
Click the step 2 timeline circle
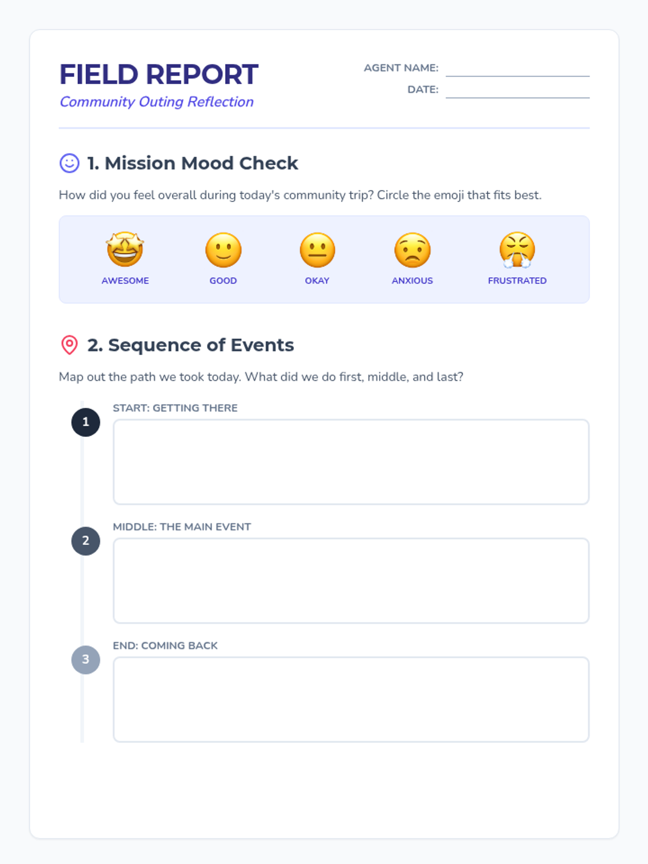(85, 541)
